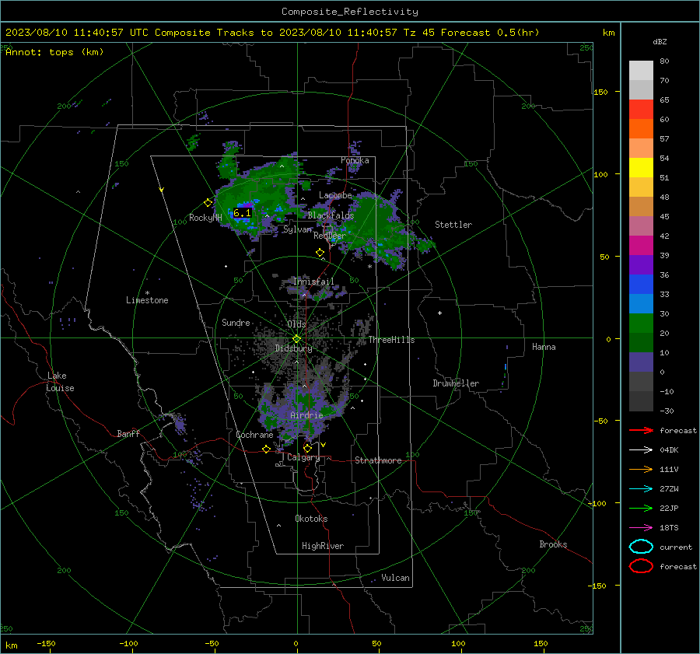Click the Okotoks city label
The width and height of the screenshot is (700, 654).
point(311,519)
